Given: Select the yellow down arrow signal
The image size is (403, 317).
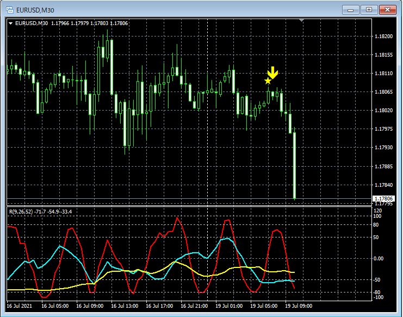Looking at the screenshot, I should 272,72.
